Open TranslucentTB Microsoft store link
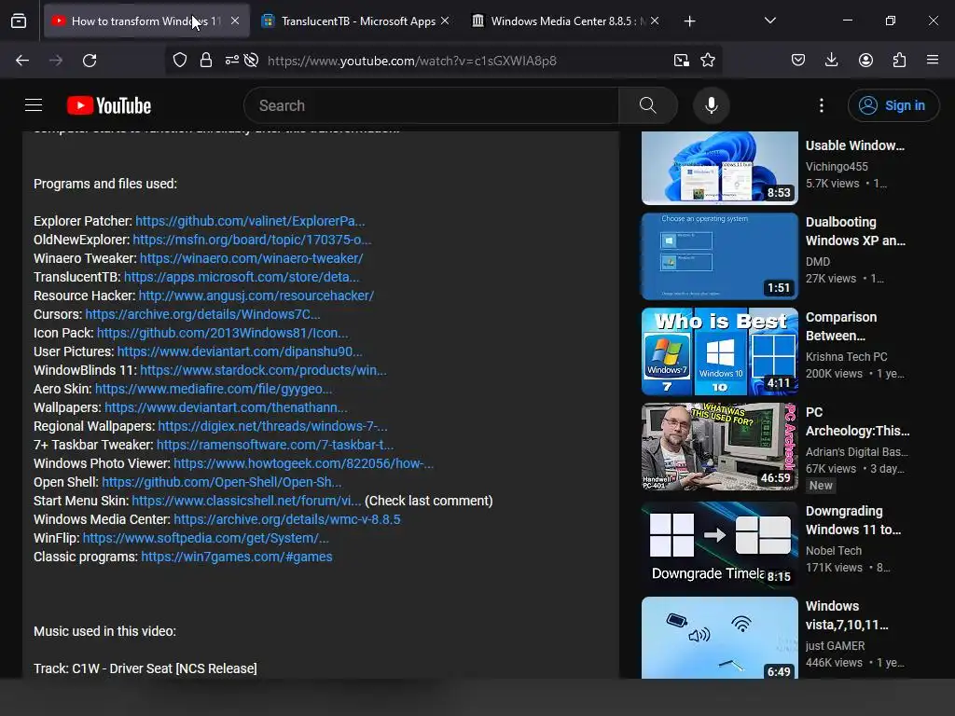 (x=242, y=277)
